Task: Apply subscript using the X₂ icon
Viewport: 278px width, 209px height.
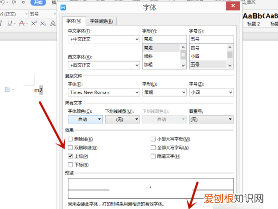Action: tap(43, 23)
